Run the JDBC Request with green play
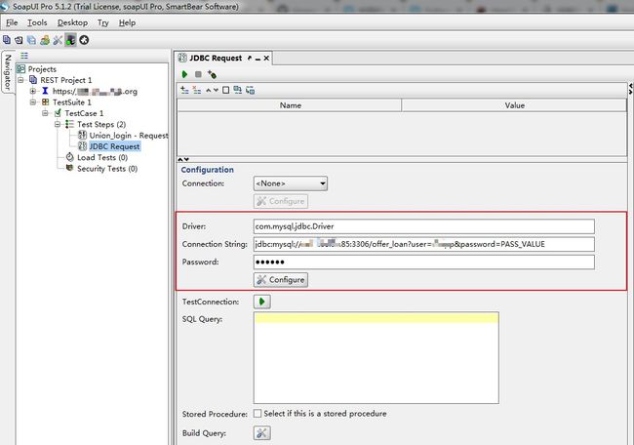This screenshot has width=634, height=445. click(184, 74)
